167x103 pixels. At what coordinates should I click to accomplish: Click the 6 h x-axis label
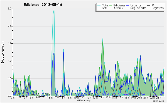coord(51,97)
